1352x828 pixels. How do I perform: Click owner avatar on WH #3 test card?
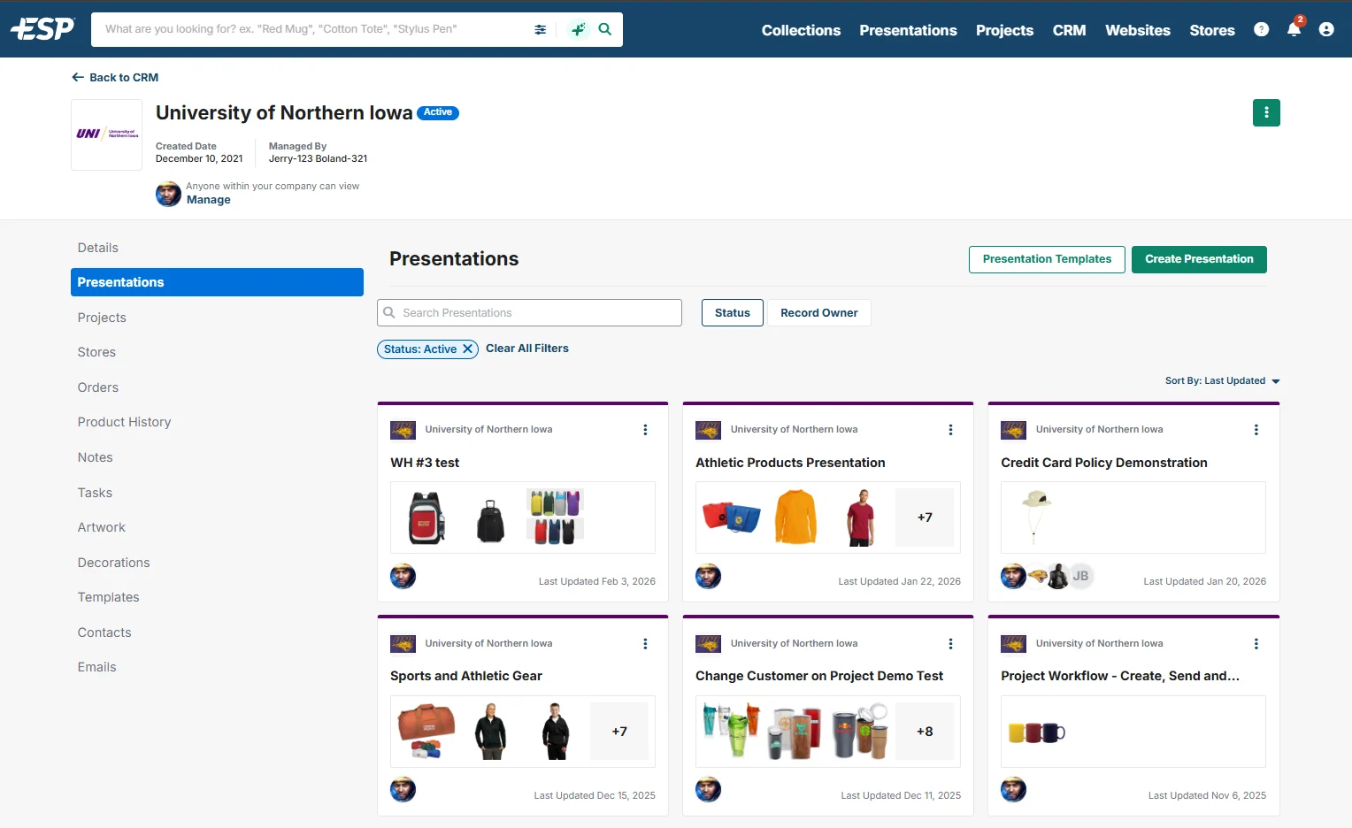403,577
